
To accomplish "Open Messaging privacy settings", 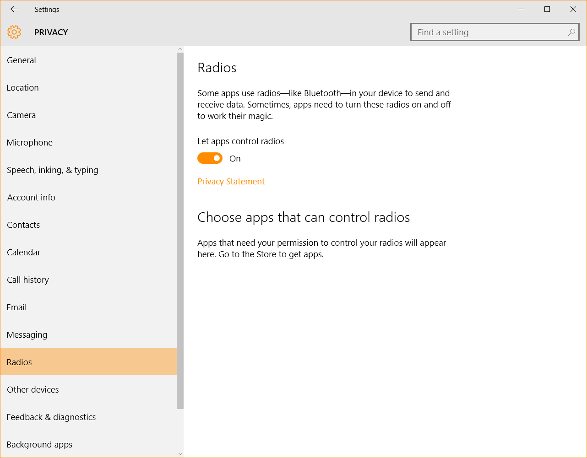I will (x=88, y=334).
